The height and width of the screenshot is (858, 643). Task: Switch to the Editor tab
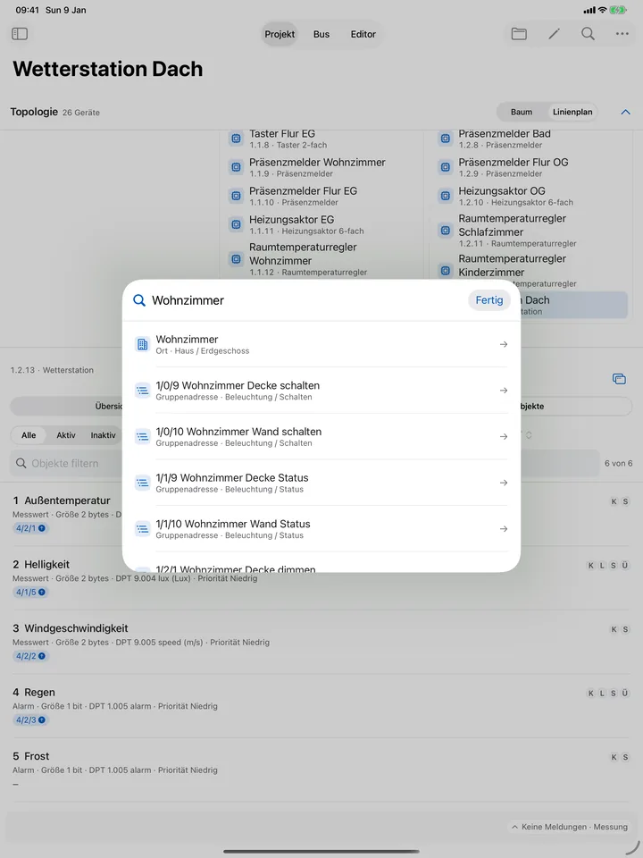363,34
